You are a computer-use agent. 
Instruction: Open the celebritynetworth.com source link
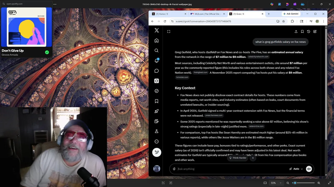point(258,57)
